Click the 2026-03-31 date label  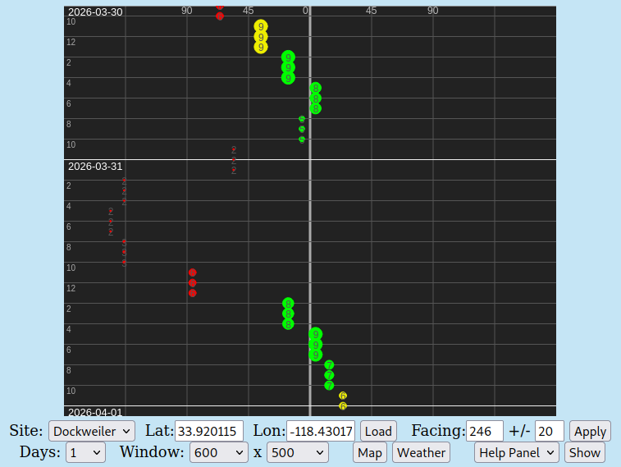pos(95,167)
